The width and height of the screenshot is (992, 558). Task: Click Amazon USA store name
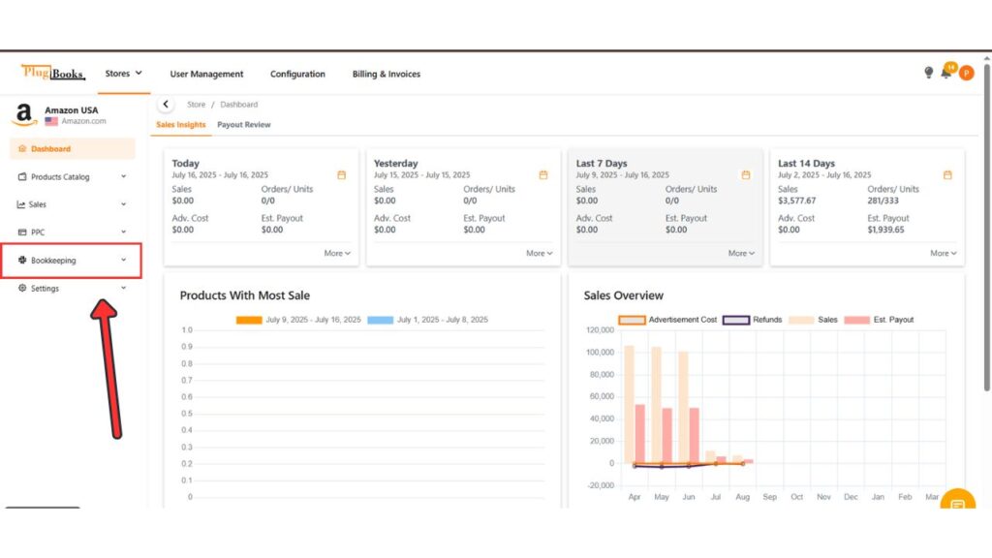coord(71,110)
